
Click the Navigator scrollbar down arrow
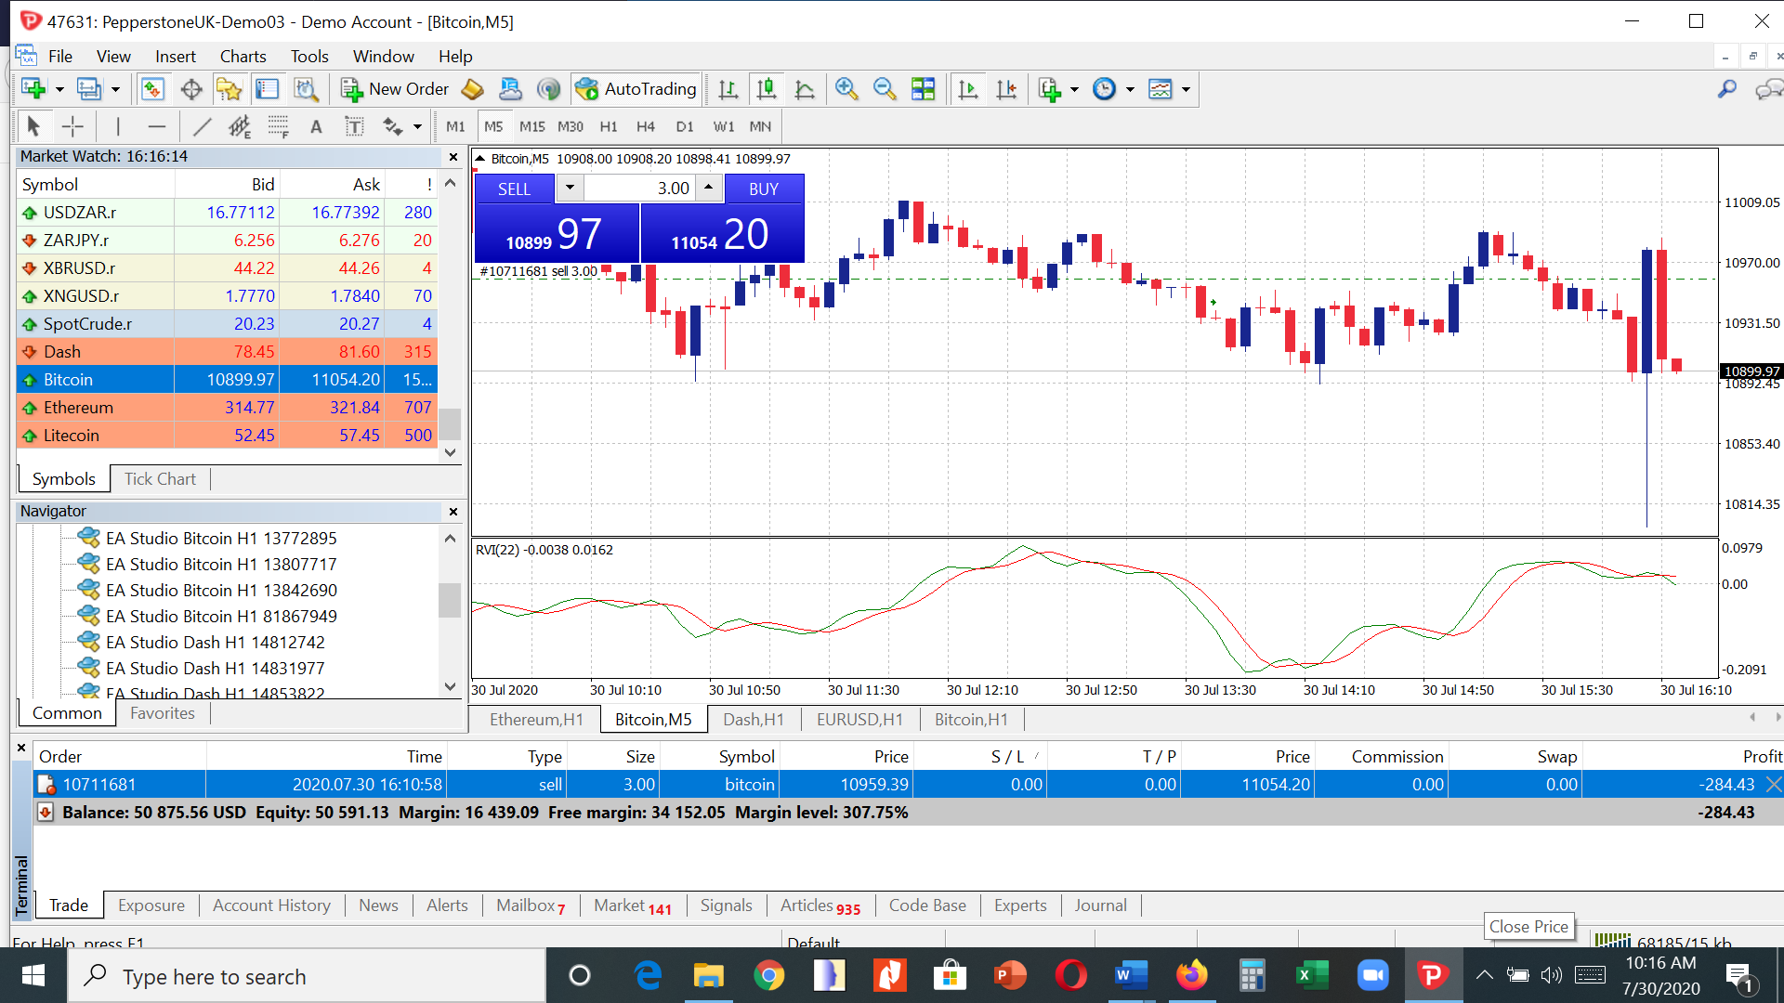click(451, 686)
